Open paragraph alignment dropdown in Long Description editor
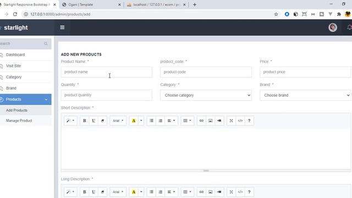The height and width of the screenshot is (198, 352). (x=171, y=192)
